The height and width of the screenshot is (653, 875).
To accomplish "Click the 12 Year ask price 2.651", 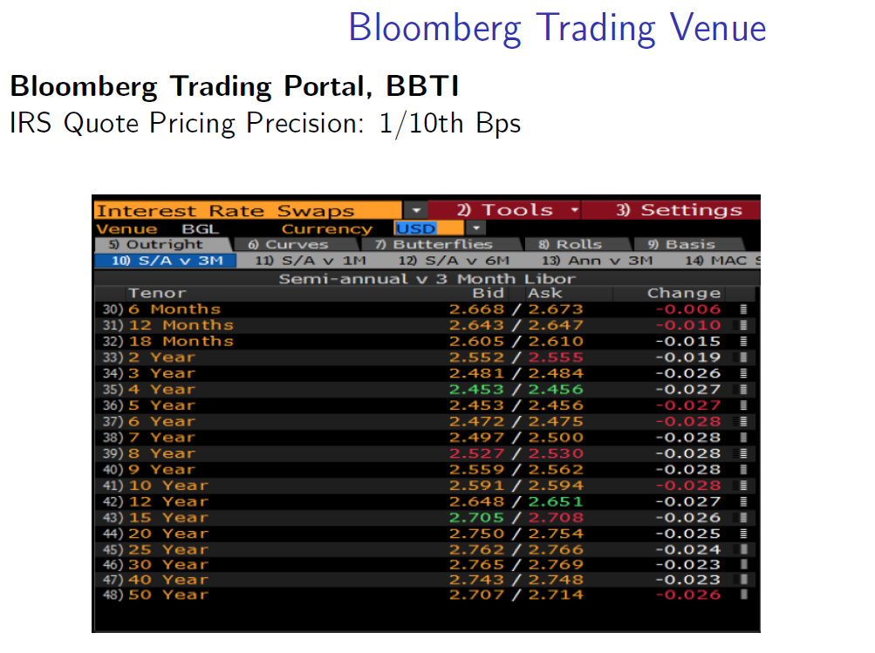I will pyautogui.click(x=556, y=501).
